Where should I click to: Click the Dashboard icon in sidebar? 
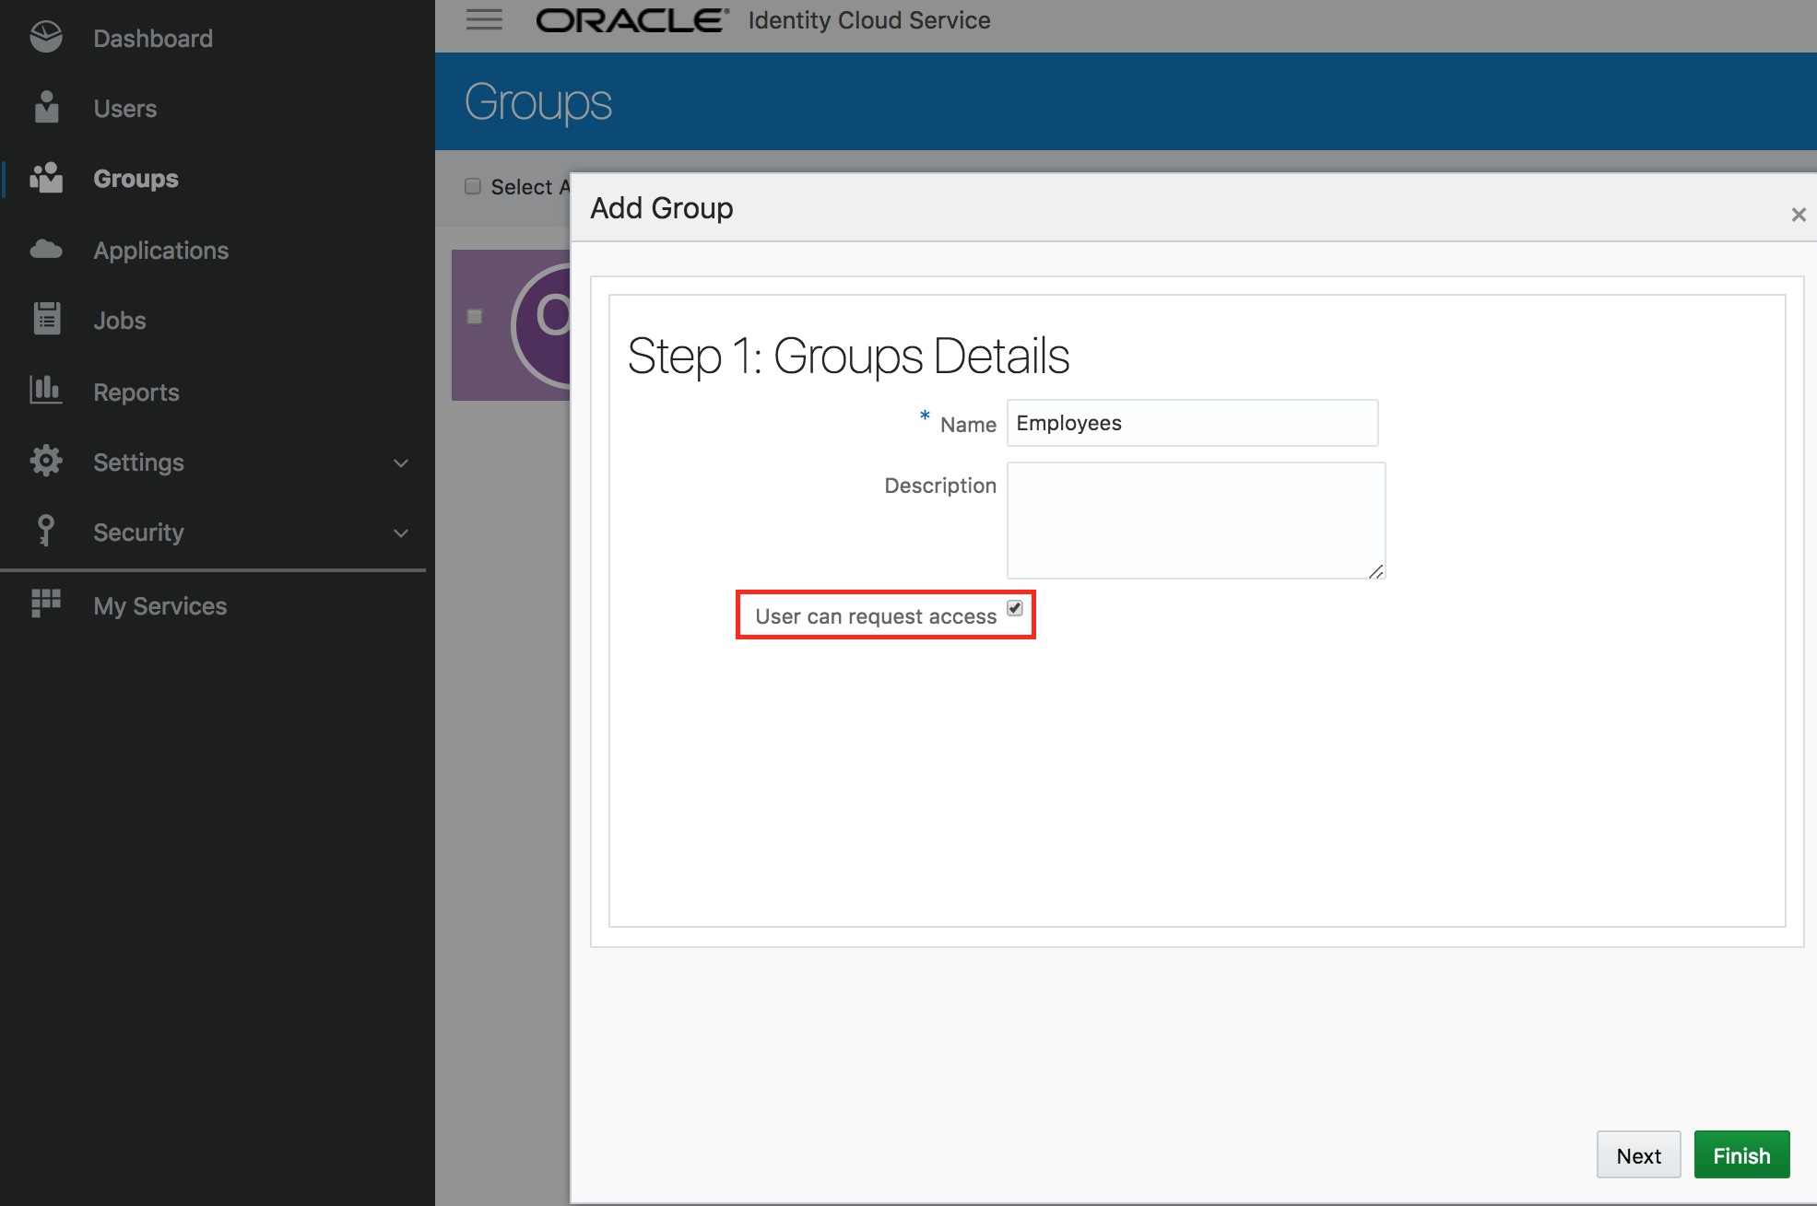tap(45, 37)
